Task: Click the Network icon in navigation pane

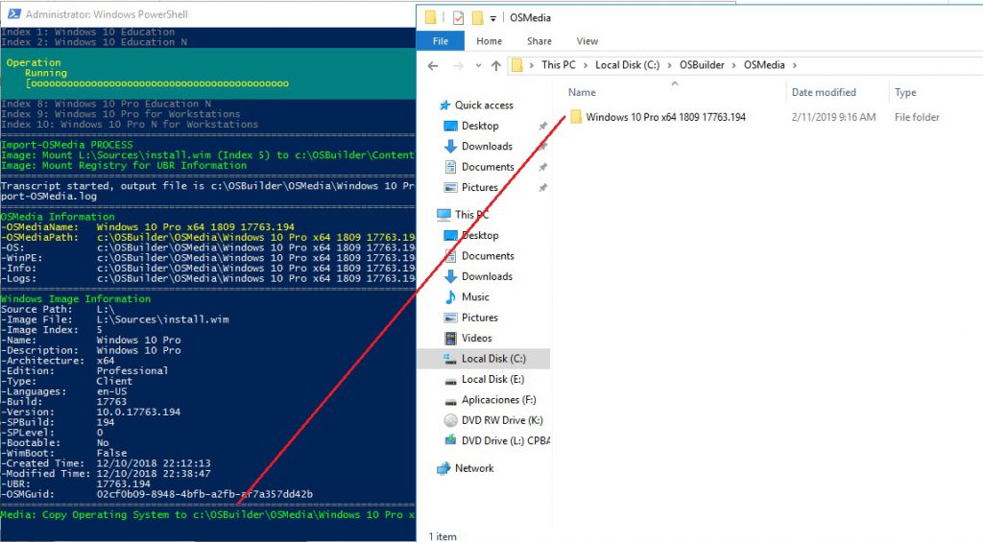Action: 444,468
